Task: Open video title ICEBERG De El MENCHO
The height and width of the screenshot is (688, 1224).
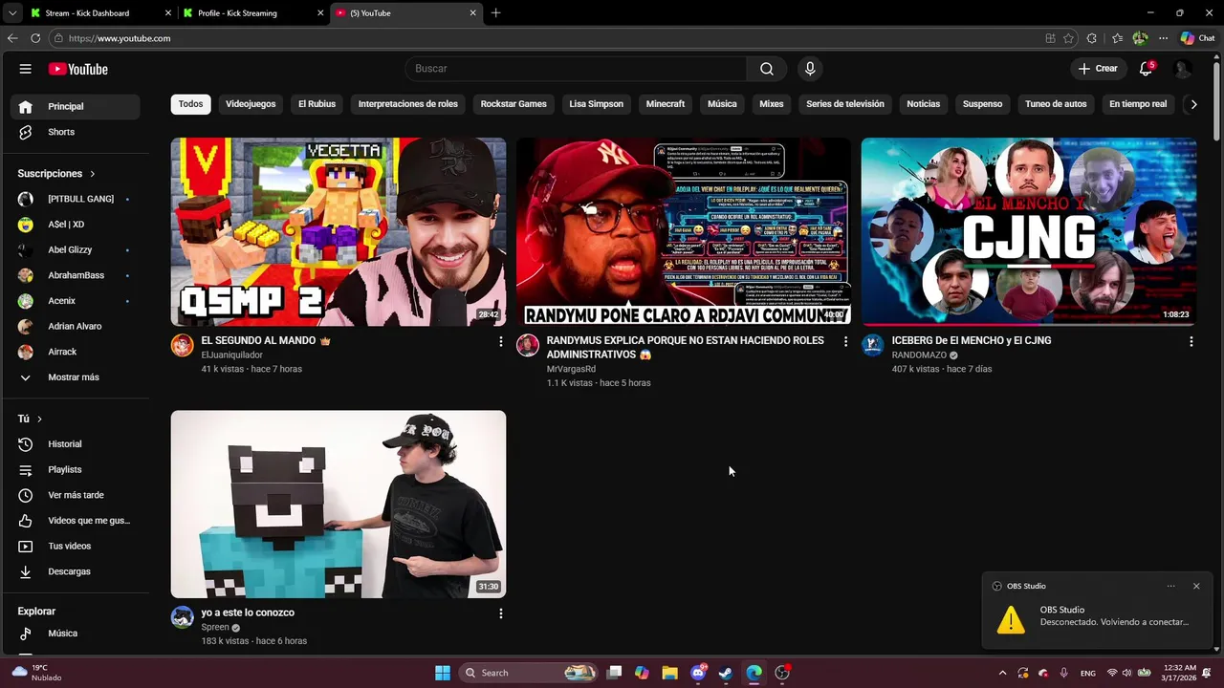Action: 971,341
